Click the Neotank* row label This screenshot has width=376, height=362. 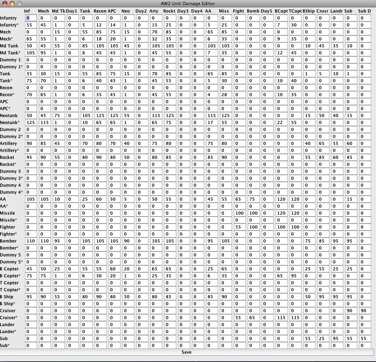point(10,122)
